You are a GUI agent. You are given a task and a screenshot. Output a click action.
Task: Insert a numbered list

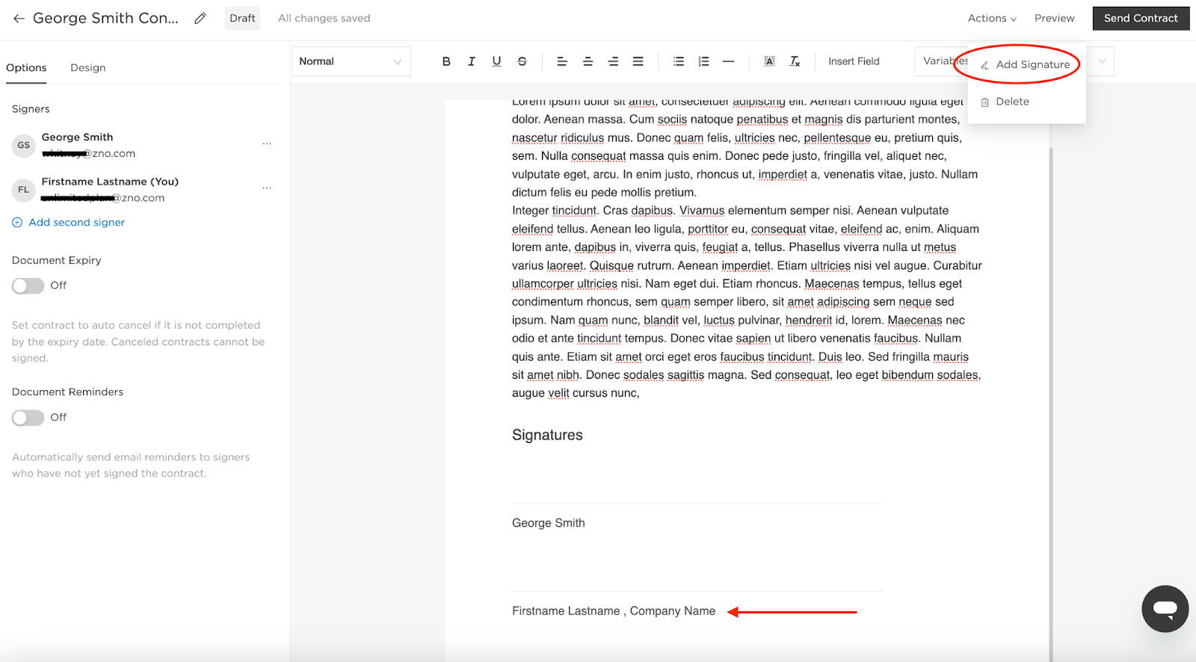click(x=703, y=61)
